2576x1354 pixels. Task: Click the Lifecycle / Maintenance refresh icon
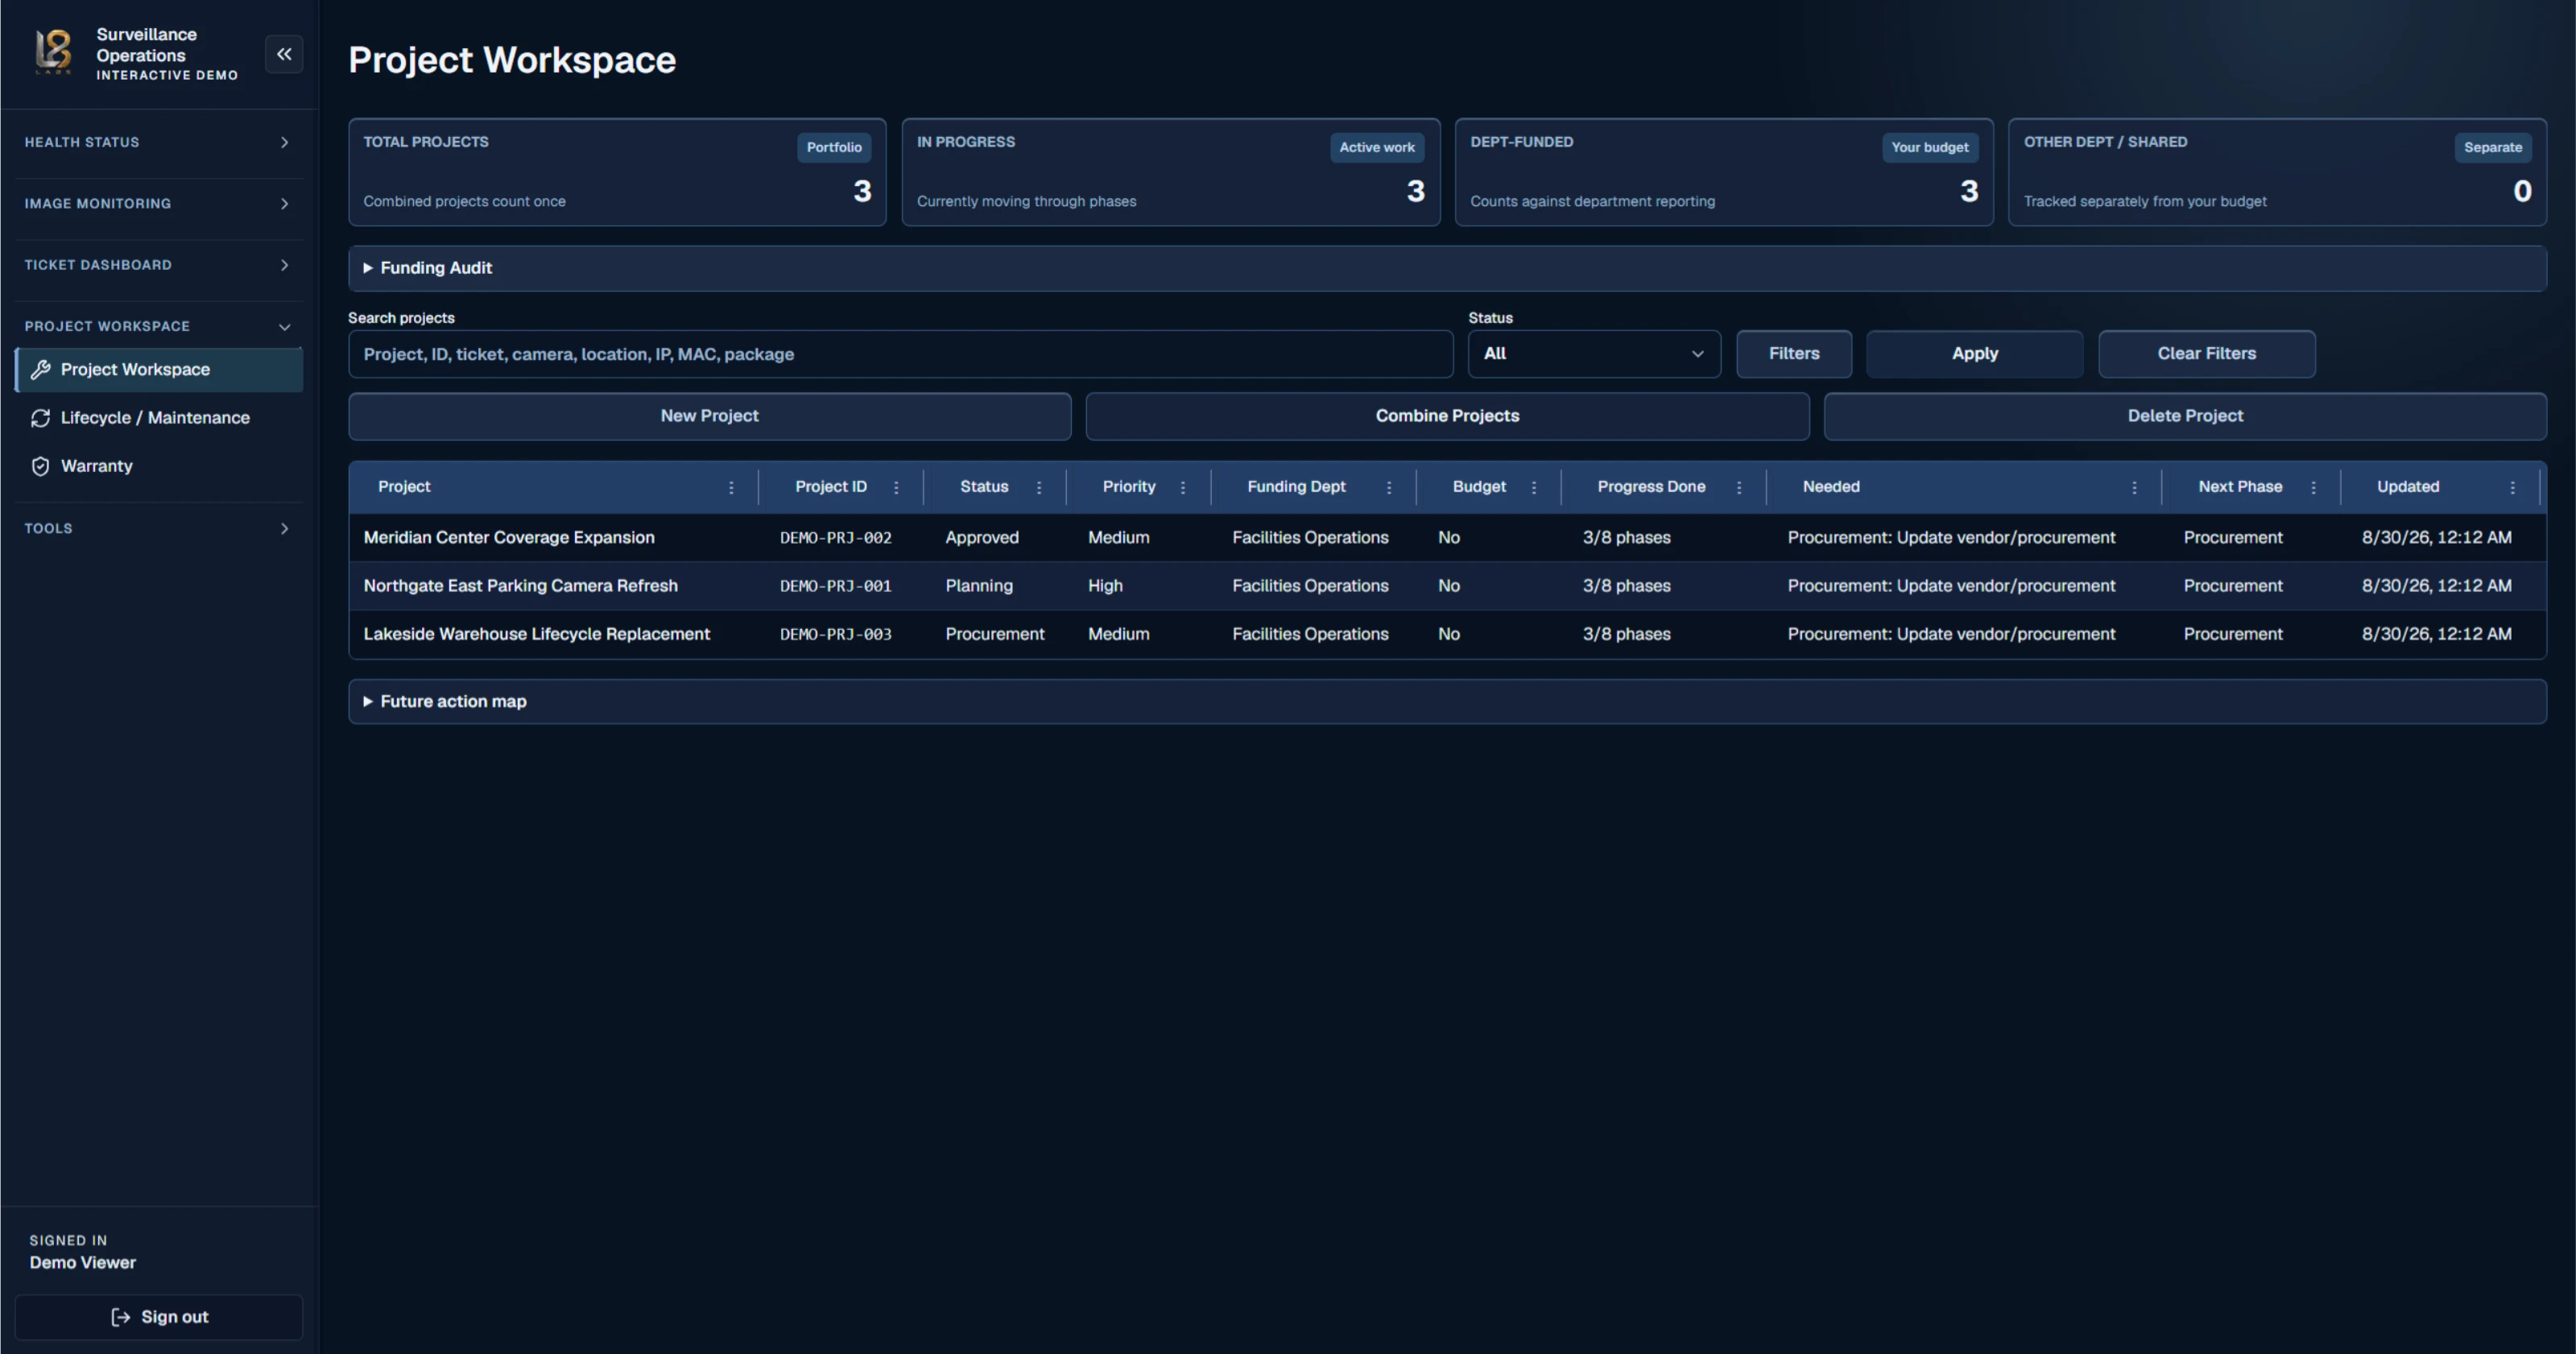40,418
